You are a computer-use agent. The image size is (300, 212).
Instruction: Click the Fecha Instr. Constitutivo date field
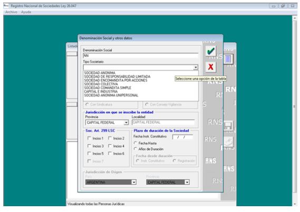tap(182, 137)
